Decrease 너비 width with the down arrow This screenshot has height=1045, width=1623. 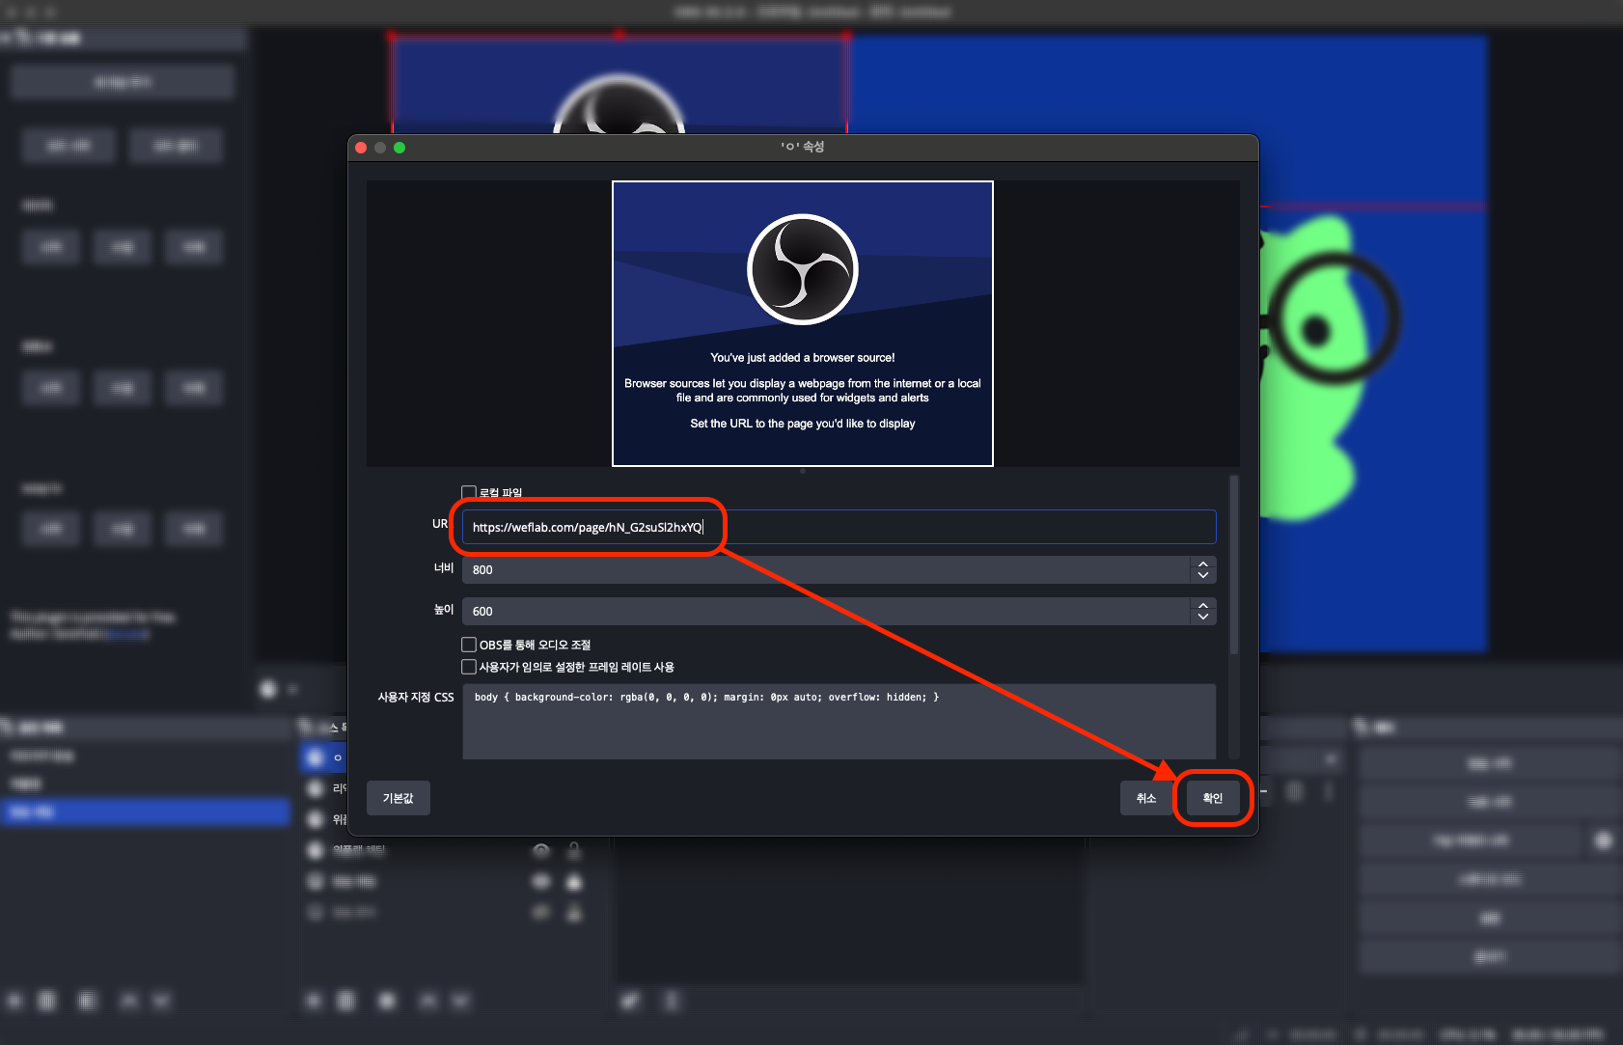pos(1203,575)
